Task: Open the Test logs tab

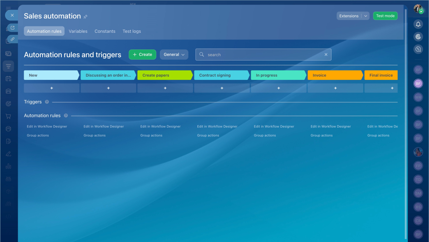Action: (x=132, y=31)
